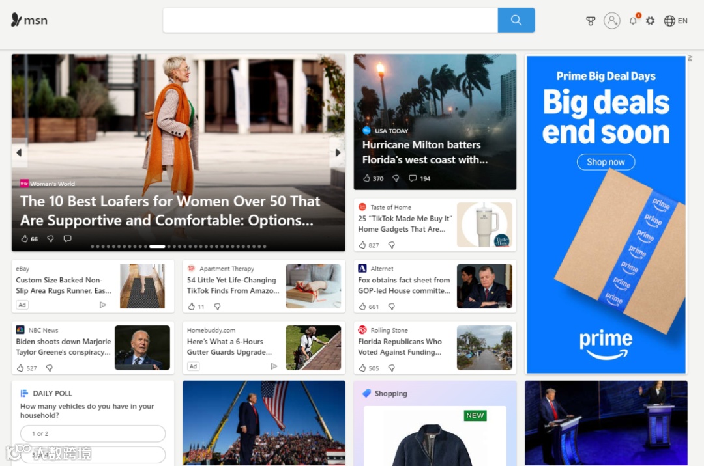Open comments on the loafers article
The image size is (704, 466).
(67, 239)
